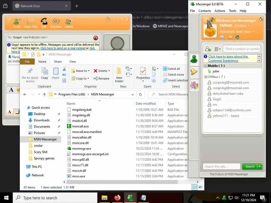
Task: Open the e-mail inbox icon in Messenger
Action: point(222,37)
